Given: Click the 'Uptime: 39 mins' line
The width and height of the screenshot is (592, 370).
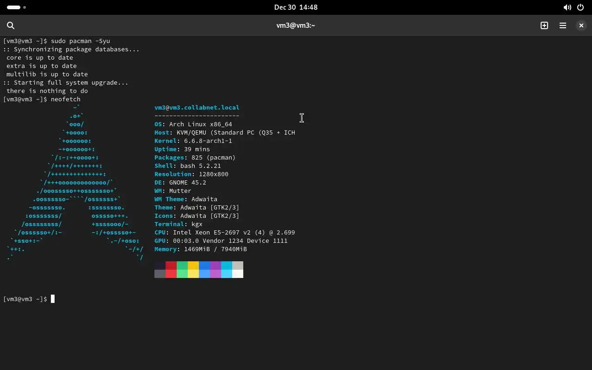Looking at the screenshot, I should pos(182,149).
